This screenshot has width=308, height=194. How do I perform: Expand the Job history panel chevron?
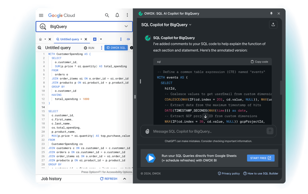pyautogui.click(x=125, y=179)
